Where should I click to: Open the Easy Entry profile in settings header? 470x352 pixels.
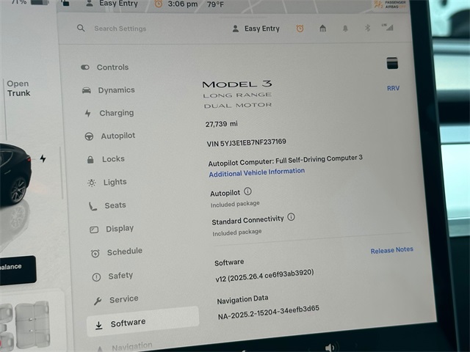(x=256, y=29)
